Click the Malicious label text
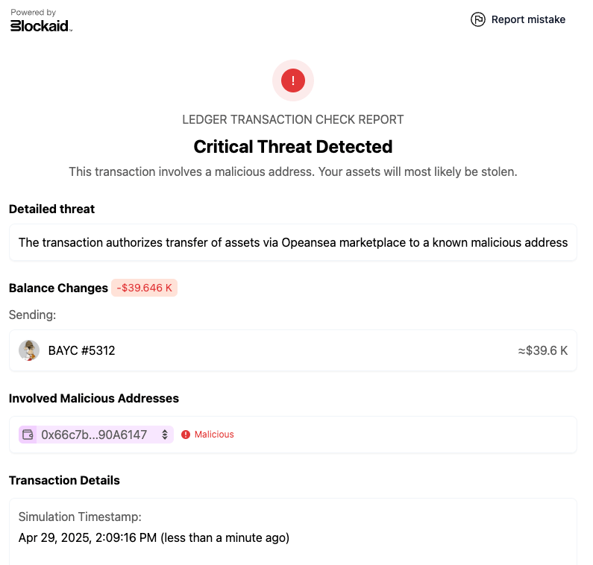 [214, 435]
